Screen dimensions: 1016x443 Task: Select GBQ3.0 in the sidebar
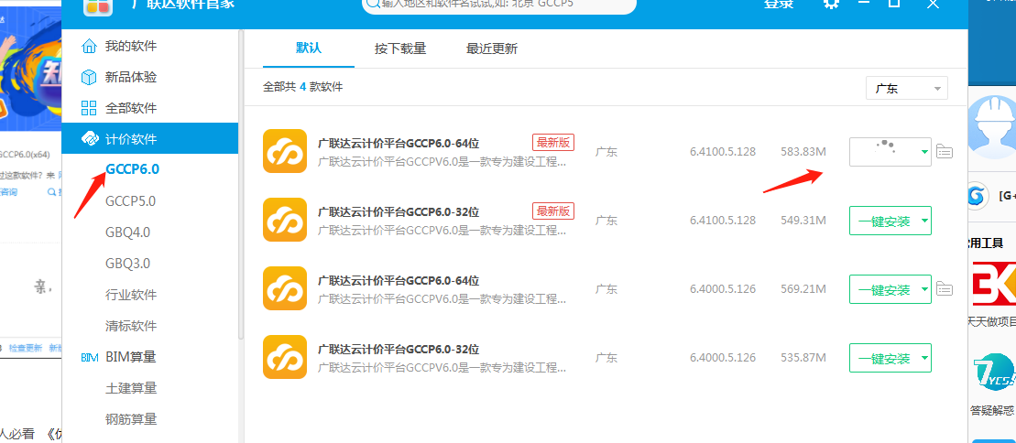(x=127, y=263)
